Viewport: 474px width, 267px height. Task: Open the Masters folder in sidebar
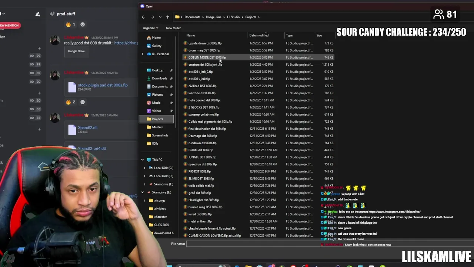coord(154,127)
